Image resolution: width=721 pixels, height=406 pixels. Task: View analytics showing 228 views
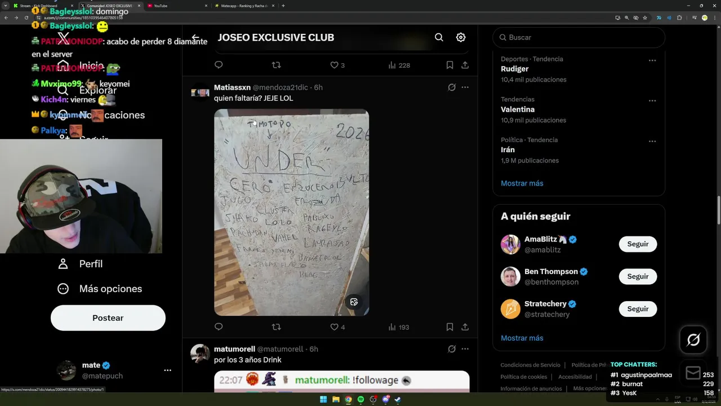pos(399,65)
